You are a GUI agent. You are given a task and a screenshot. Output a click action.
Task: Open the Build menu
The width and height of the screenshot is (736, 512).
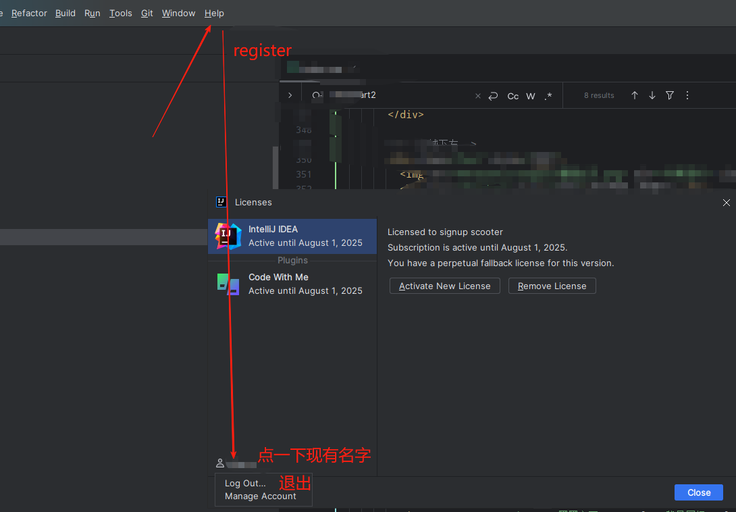65,13
